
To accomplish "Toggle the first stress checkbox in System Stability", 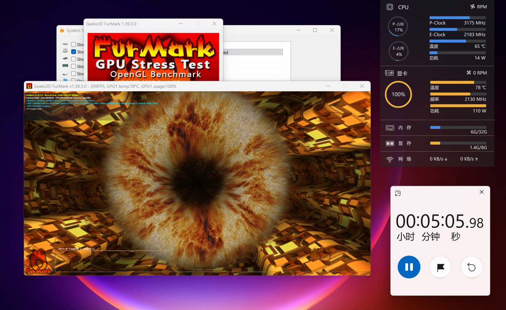I will [74, 45].
